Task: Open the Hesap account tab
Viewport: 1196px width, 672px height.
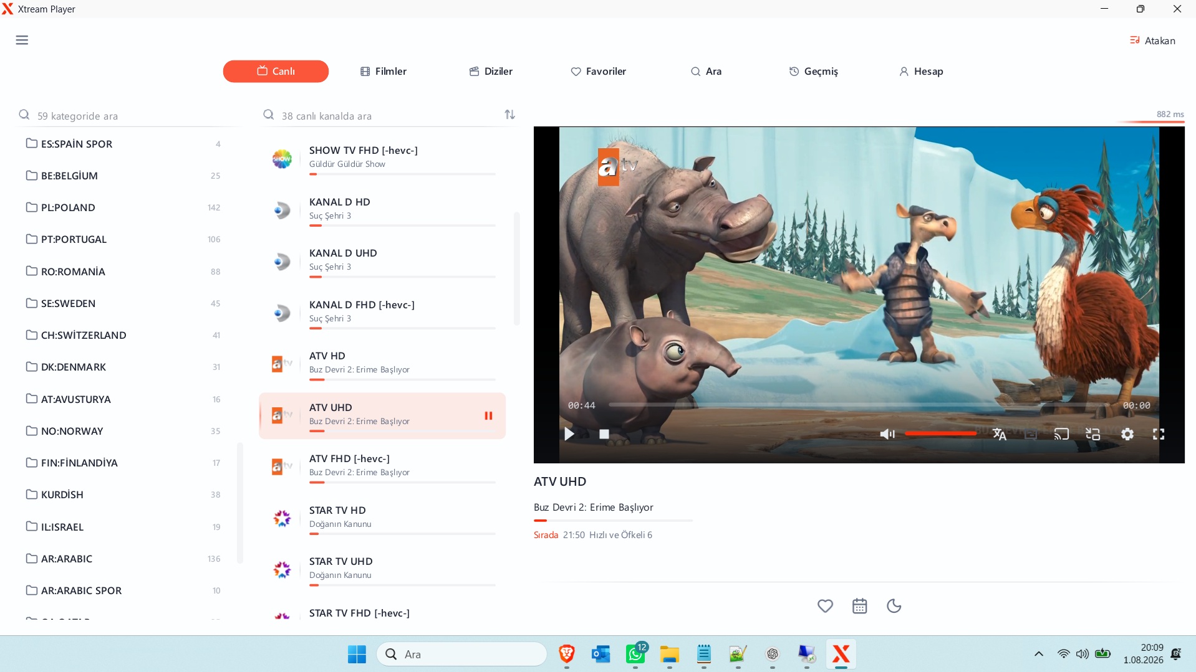Action: pyautogui.click(x=921, y=71)
